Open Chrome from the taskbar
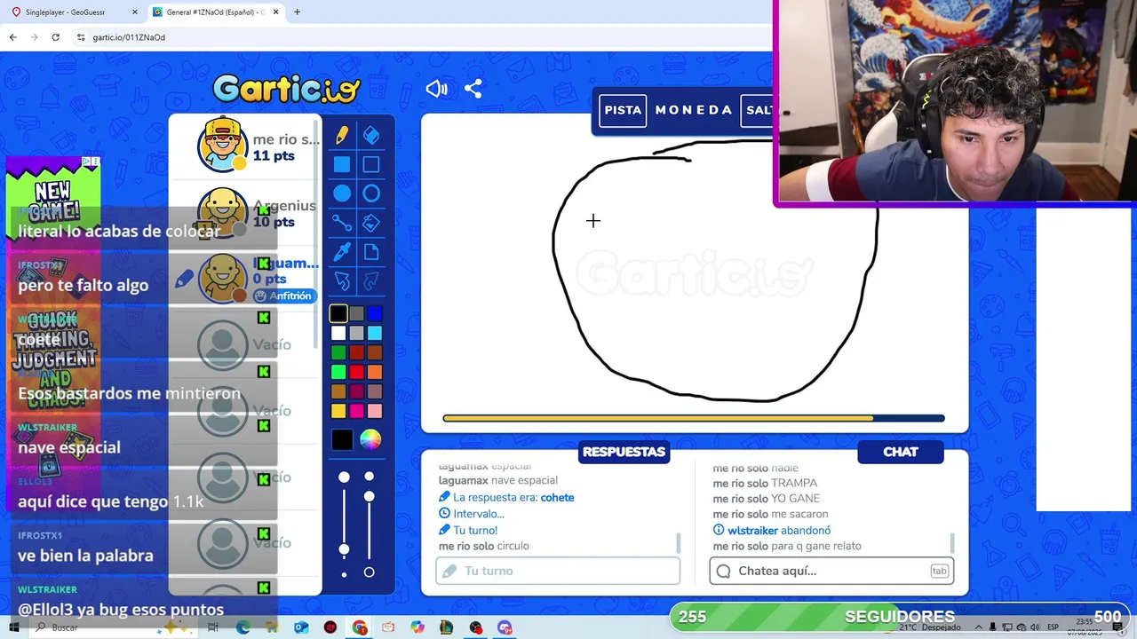 point(360,627)
